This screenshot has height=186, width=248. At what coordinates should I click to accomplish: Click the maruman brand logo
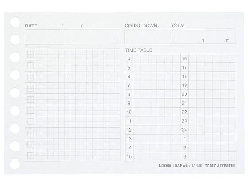[220, 165]
